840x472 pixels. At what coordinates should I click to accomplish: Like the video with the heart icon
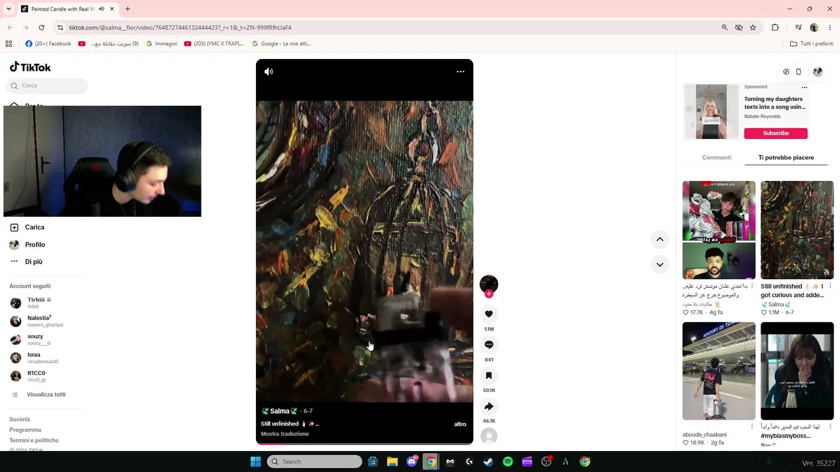(x=489, y=314)
